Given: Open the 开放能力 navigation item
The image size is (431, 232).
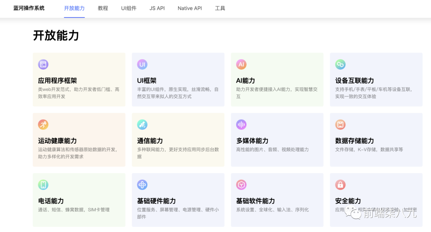Looking at the screenshot, I should coord(74,8).
